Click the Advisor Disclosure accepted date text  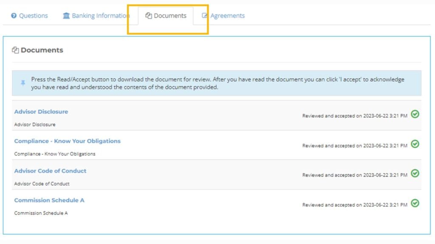(x=354, y=116)
